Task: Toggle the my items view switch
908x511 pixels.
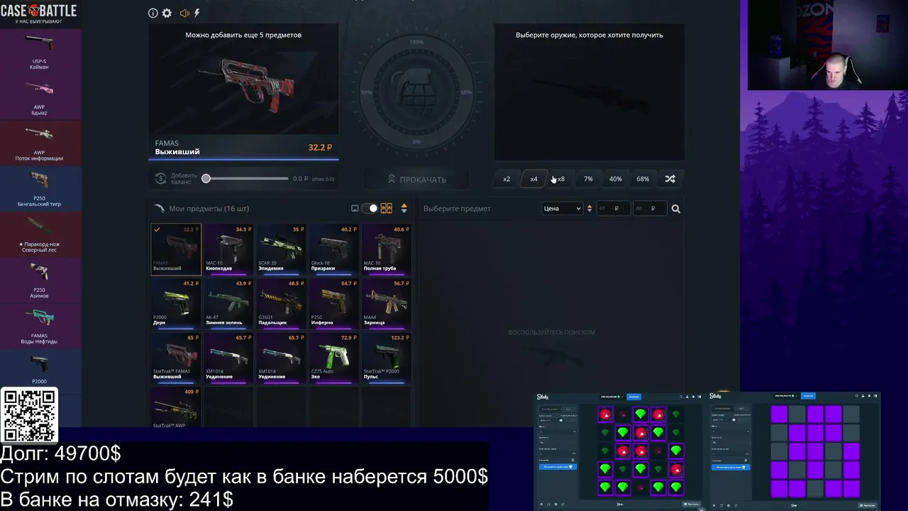Action: 370,209
